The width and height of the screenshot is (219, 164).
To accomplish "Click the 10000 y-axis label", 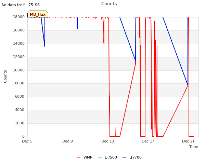I will [x=19, y=70].
